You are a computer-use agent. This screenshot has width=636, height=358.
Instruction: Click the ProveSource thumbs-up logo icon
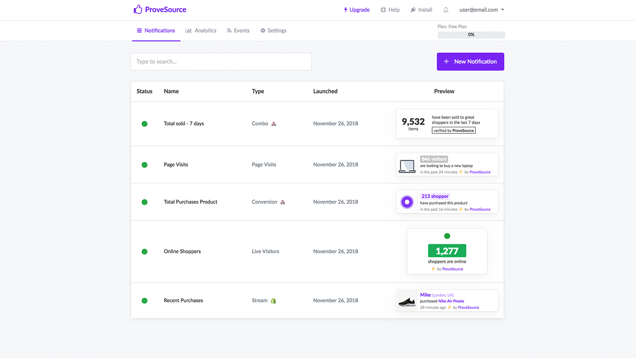(138, 9)
